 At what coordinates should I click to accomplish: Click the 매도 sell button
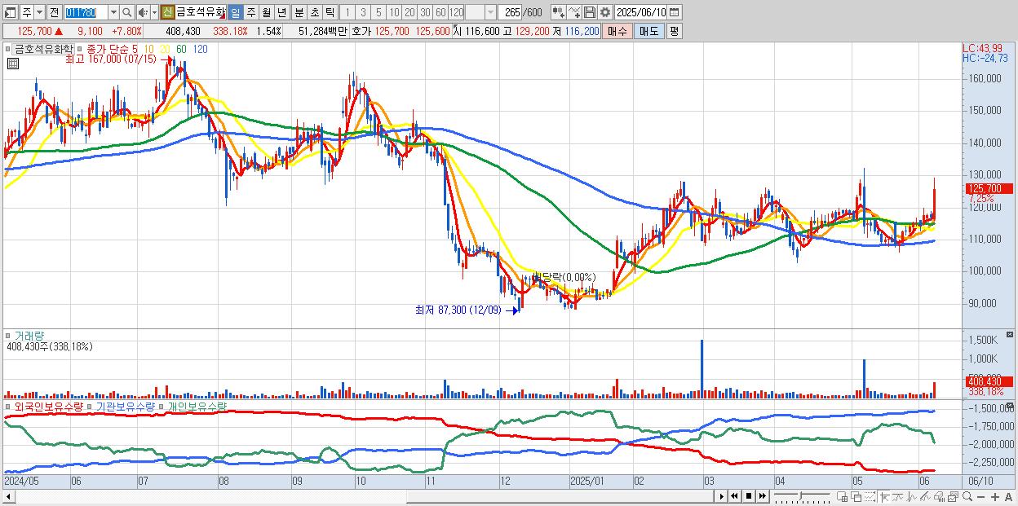pyautogui.click(x=648, y=31)
